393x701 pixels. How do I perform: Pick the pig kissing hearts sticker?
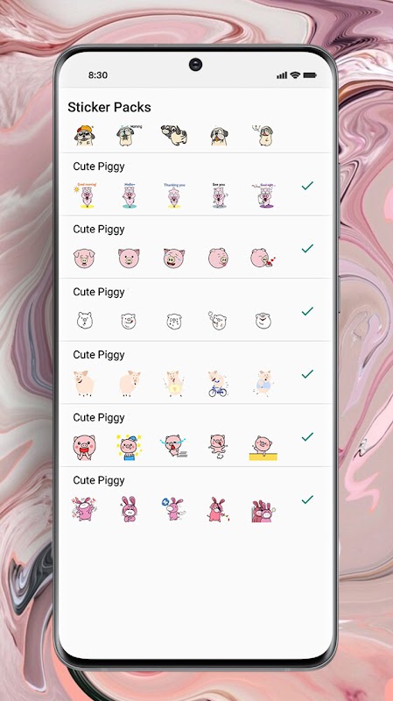pos(263,258)
